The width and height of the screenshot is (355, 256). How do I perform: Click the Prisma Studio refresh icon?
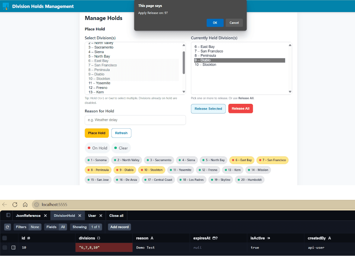click(8, 227)
